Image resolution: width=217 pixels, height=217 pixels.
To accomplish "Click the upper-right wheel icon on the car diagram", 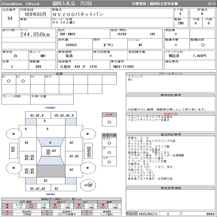I will [88, 134].
